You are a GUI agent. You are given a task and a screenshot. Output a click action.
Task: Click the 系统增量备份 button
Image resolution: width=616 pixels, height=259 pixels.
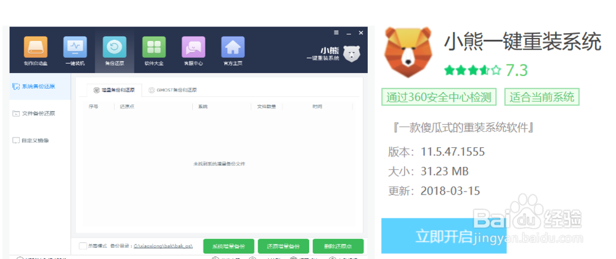click(x=229, y=247)
